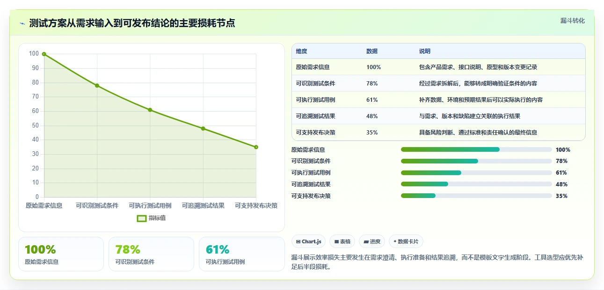The width and height of the screenshot is (604, 290).
Task: Click the 可支持发布决策 progress bar
Action: point(476,196)
